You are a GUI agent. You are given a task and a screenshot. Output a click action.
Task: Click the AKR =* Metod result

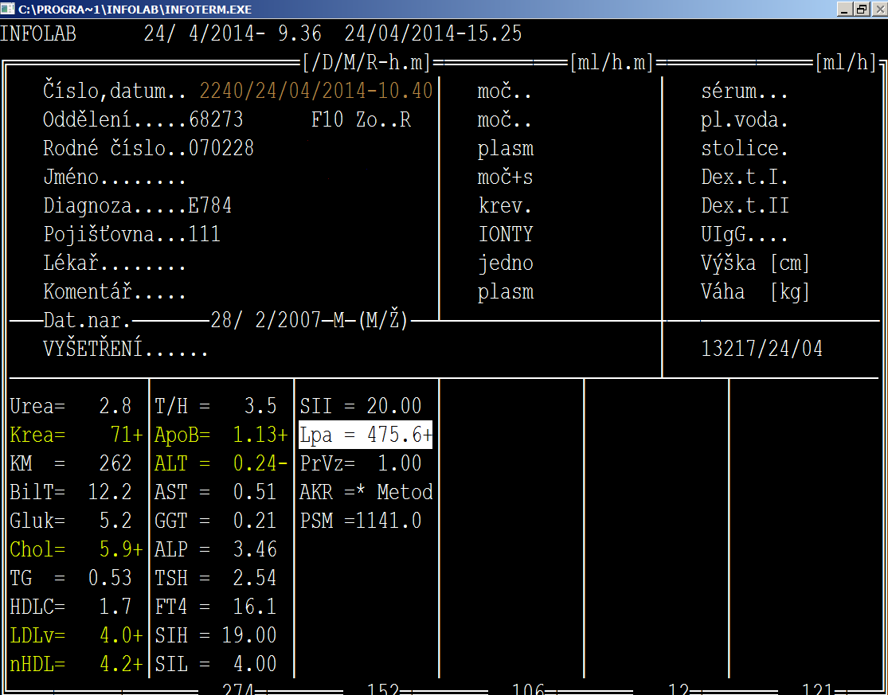click(366, 492)
